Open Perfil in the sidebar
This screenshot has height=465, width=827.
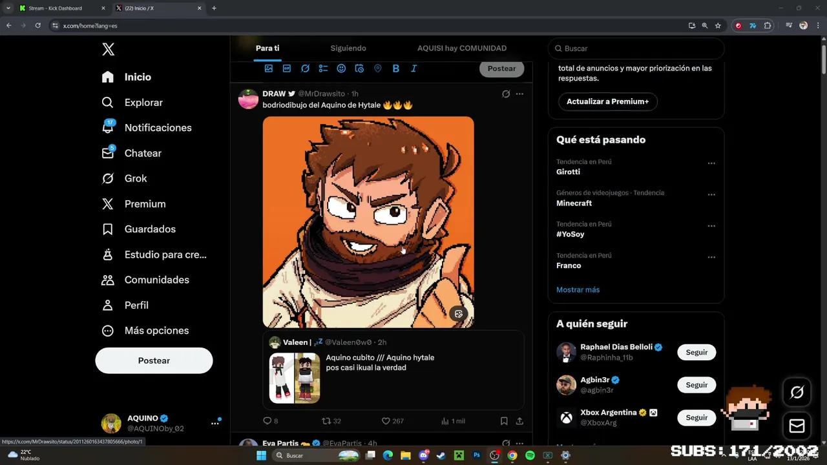[125, 305]
